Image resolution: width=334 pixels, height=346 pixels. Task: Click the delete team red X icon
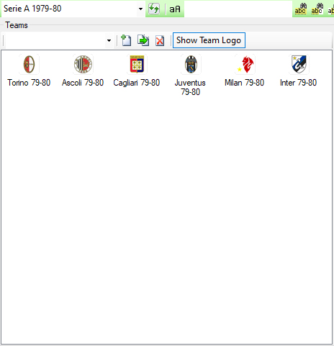[x=160, y=40]
